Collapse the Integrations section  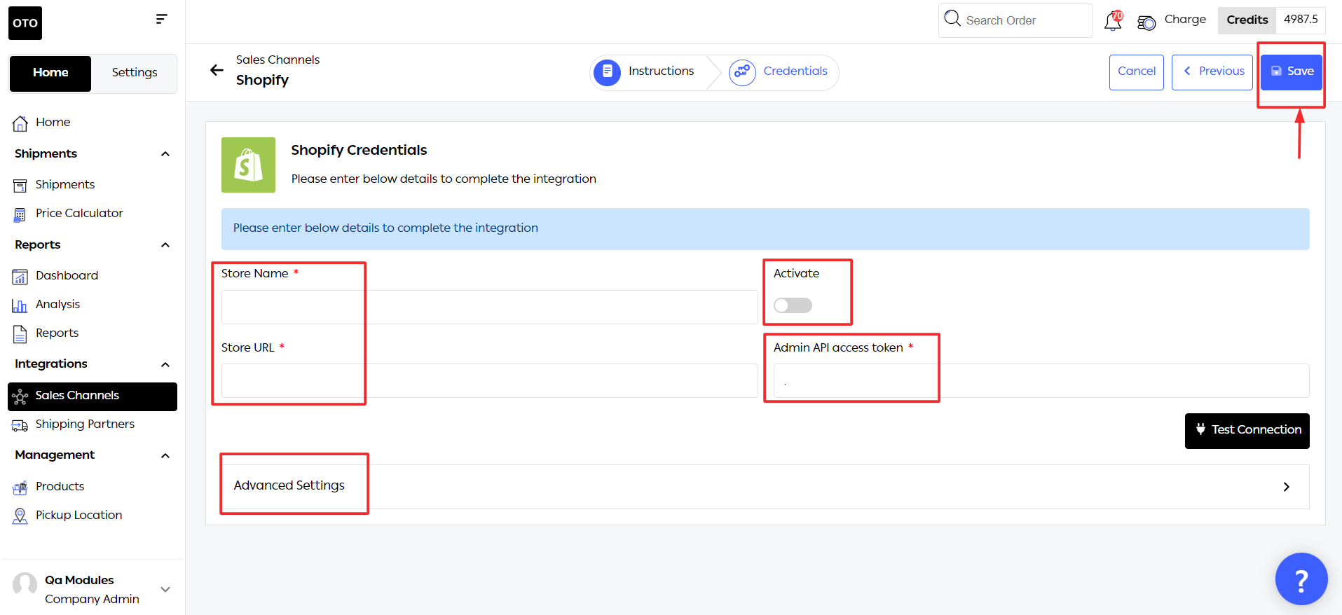coord(165,364)
